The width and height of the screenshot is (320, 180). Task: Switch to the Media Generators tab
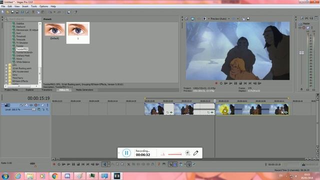[84, 90]
